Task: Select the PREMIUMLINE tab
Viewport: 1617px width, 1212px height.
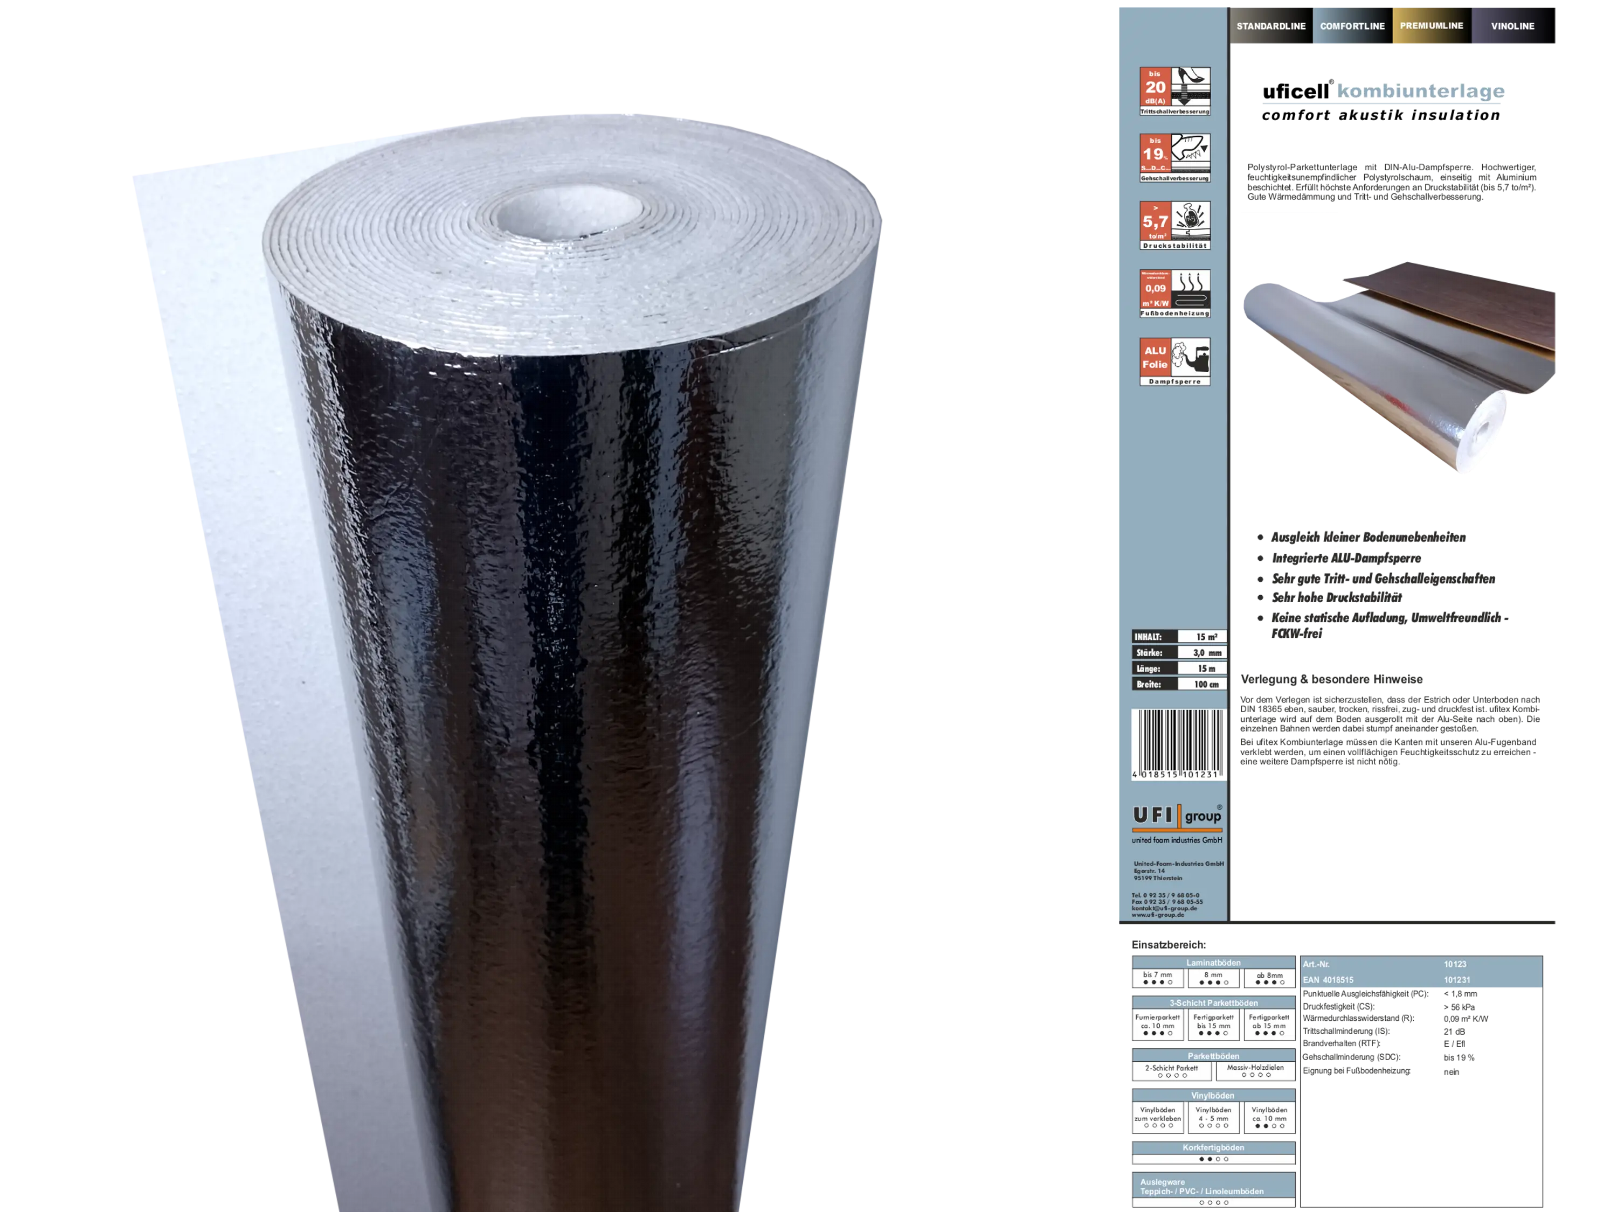Action: 1432,26
